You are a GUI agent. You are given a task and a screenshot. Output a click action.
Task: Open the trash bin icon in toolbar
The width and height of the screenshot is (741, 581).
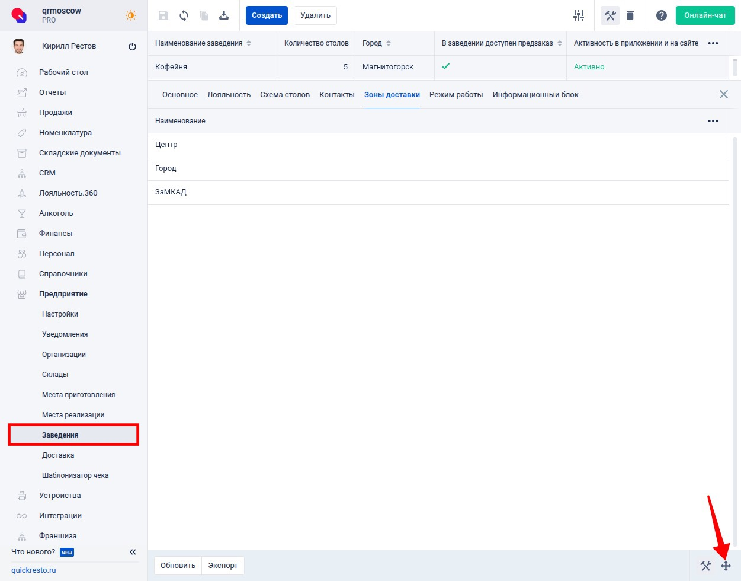click(630, 15)
